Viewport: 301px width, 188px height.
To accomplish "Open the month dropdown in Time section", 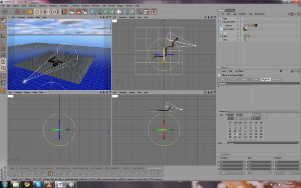I will 242,118.
